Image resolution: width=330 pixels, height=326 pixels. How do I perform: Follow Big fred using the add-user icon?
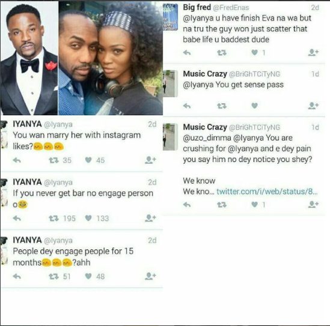(313, 52)
